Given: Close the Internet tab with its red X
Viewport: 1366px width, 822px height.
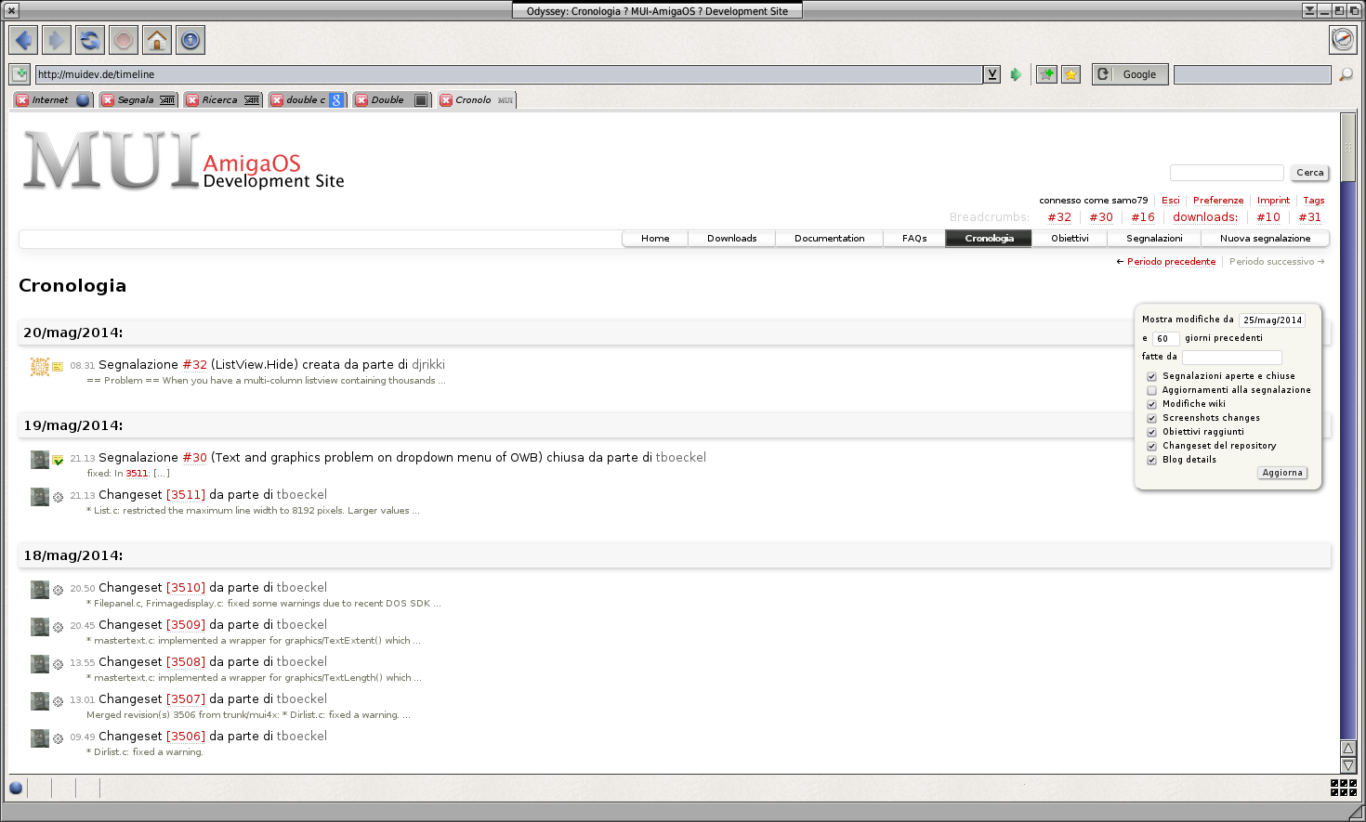Looking at the screenshot, I should coord(22,100).
